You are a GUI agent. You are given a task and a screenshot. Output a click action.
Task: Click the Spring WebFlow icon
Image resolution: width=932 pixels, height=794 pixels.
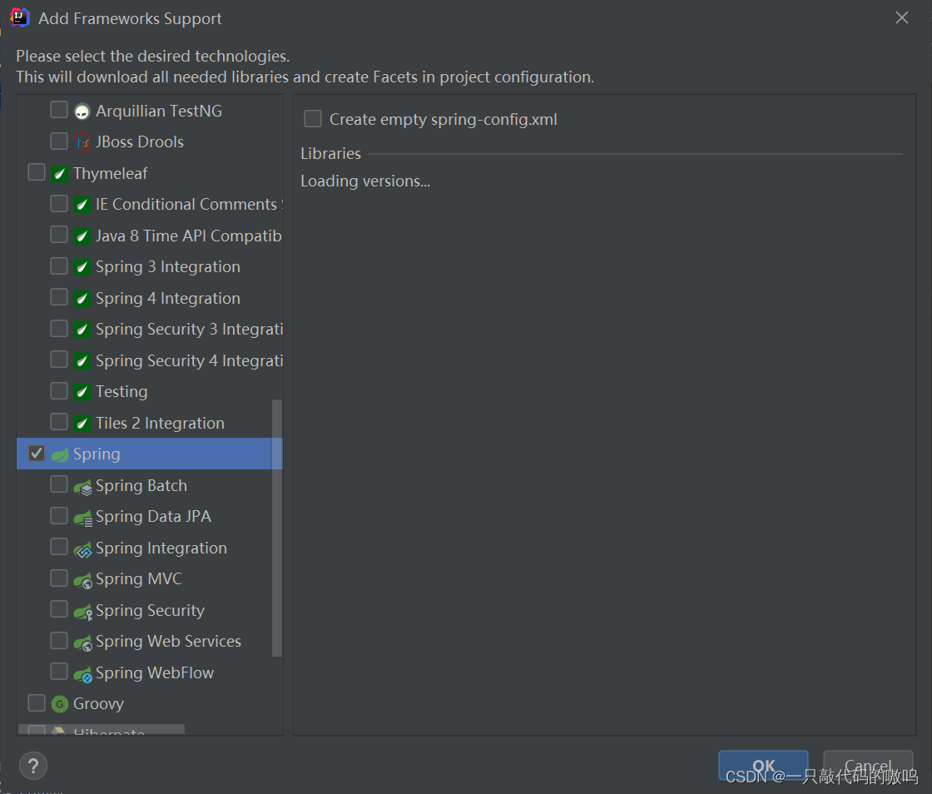(82, 674)
